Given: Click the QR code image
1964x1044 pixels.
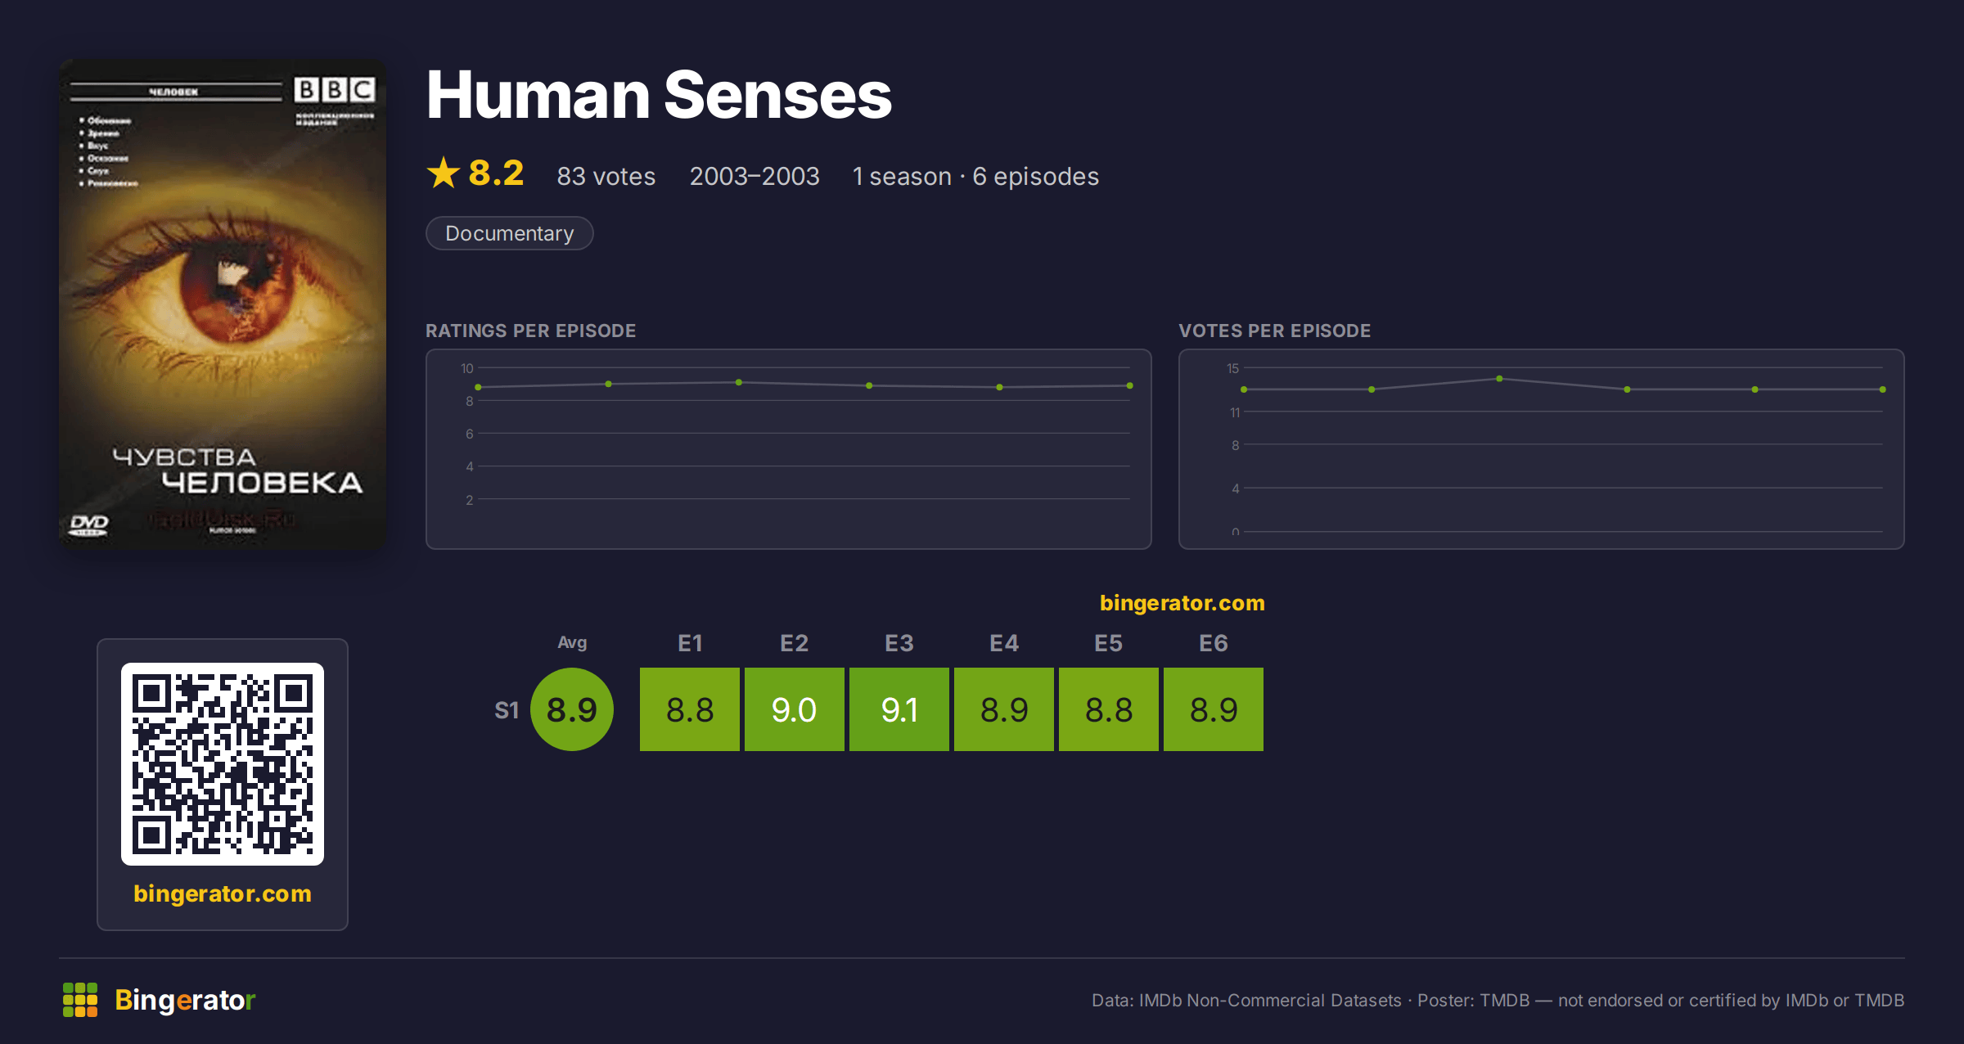Looking at the screenshot, I should (x=223, y=764).
